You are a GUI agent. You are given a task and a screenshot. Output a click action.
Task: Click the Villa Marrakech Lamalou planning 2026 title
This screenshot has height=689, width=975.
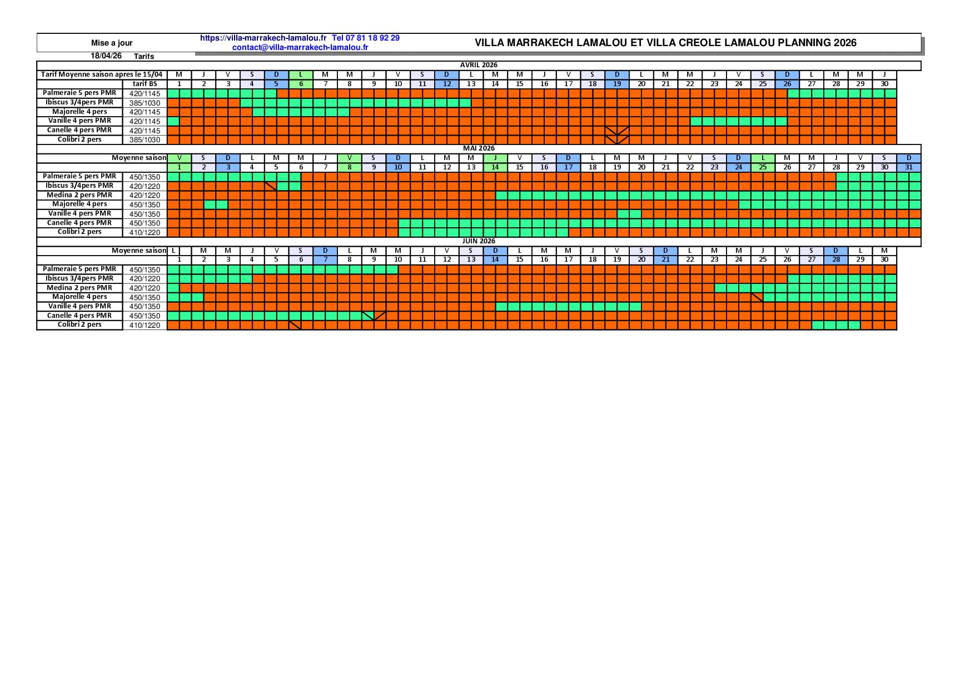(x=665, y=43)
